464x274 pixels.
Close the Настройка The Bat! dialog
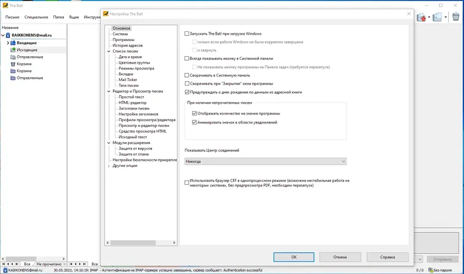[409, 13]
